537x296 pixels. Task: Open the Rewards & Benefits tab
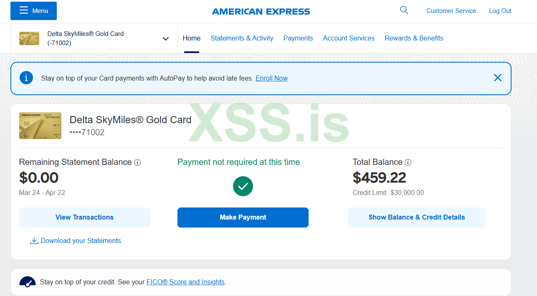[414, 38]
